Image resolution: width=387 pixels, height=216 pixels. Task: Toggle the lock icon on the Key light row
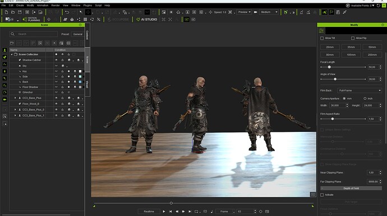click(62, 71)
